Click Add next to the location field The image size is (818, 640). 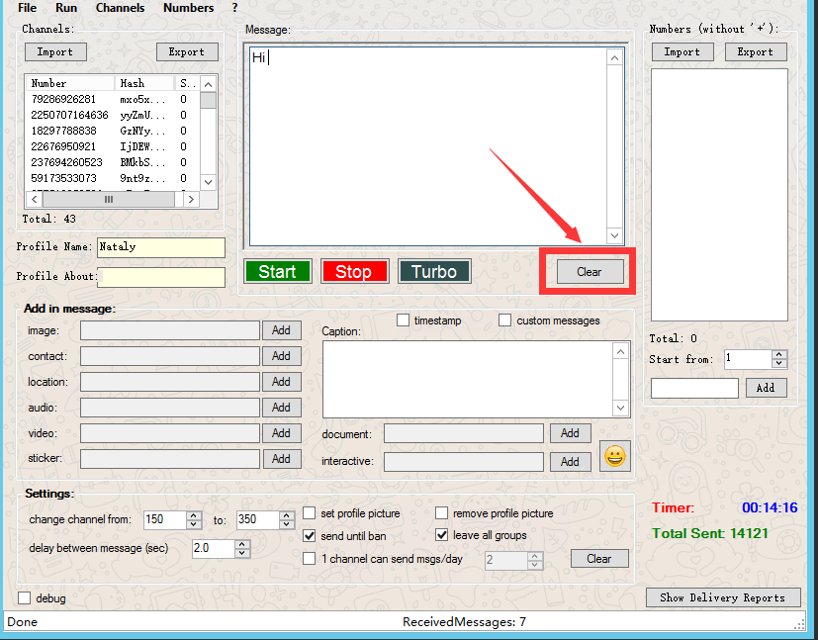(281, 381)
